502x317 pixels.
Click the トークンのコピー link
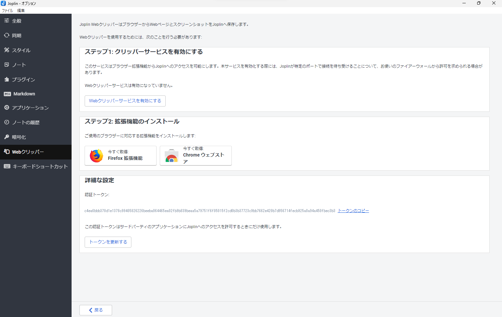pyautogui.click(x=353, y=211)
